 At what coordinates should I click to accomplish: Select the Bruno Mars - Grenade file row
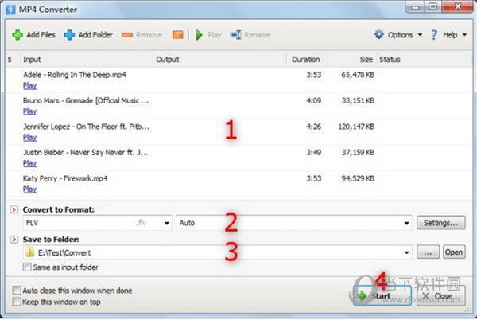(x=239, y=106)
